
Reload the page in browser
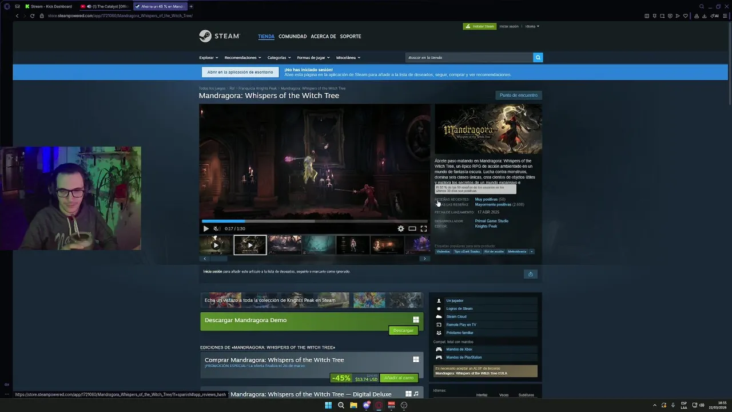32,15
